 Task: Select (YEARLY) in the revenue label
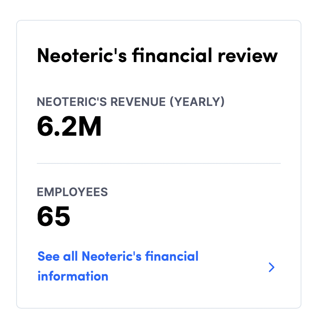(197, 102)
